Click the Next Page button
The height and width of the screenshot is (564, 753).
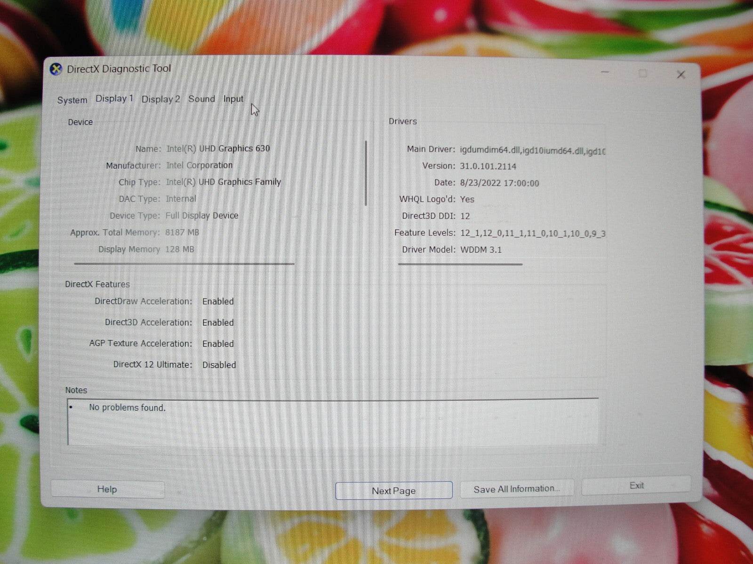point(393,490)
